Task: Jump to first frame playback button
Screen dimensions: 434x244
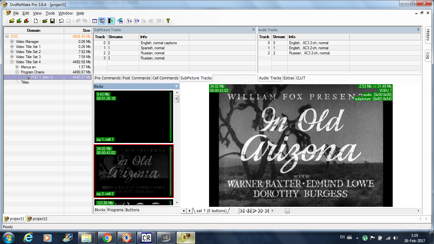Action: click(x=242, y=211)
